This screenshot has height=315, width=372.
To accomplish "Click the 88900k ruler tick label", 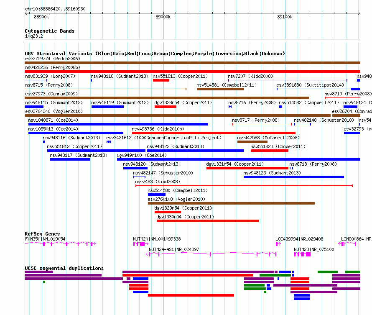I will [41, 17].
